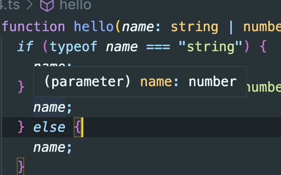This screenshot has width=281, height=175.
Task: Click the typeof operator
Action: pos(74,47)
